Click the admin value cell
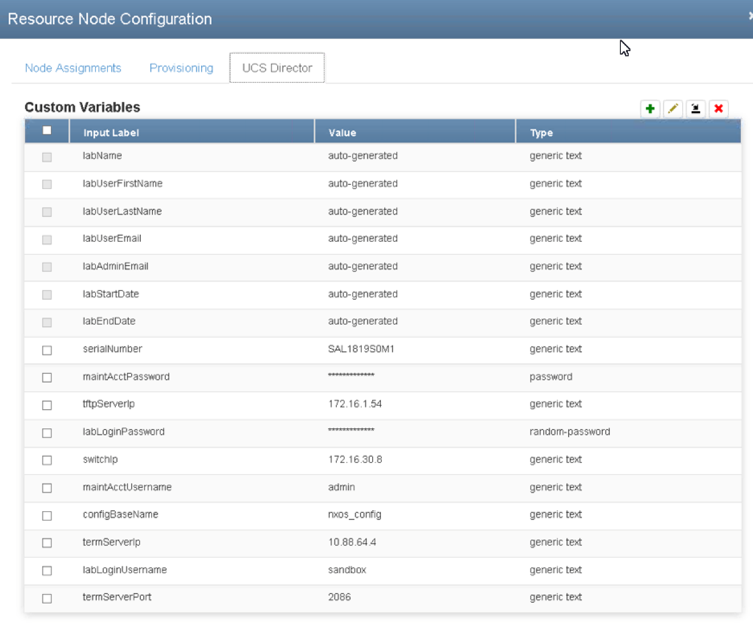Viewport: 753px width, 626px height. [x=341, y=487]
